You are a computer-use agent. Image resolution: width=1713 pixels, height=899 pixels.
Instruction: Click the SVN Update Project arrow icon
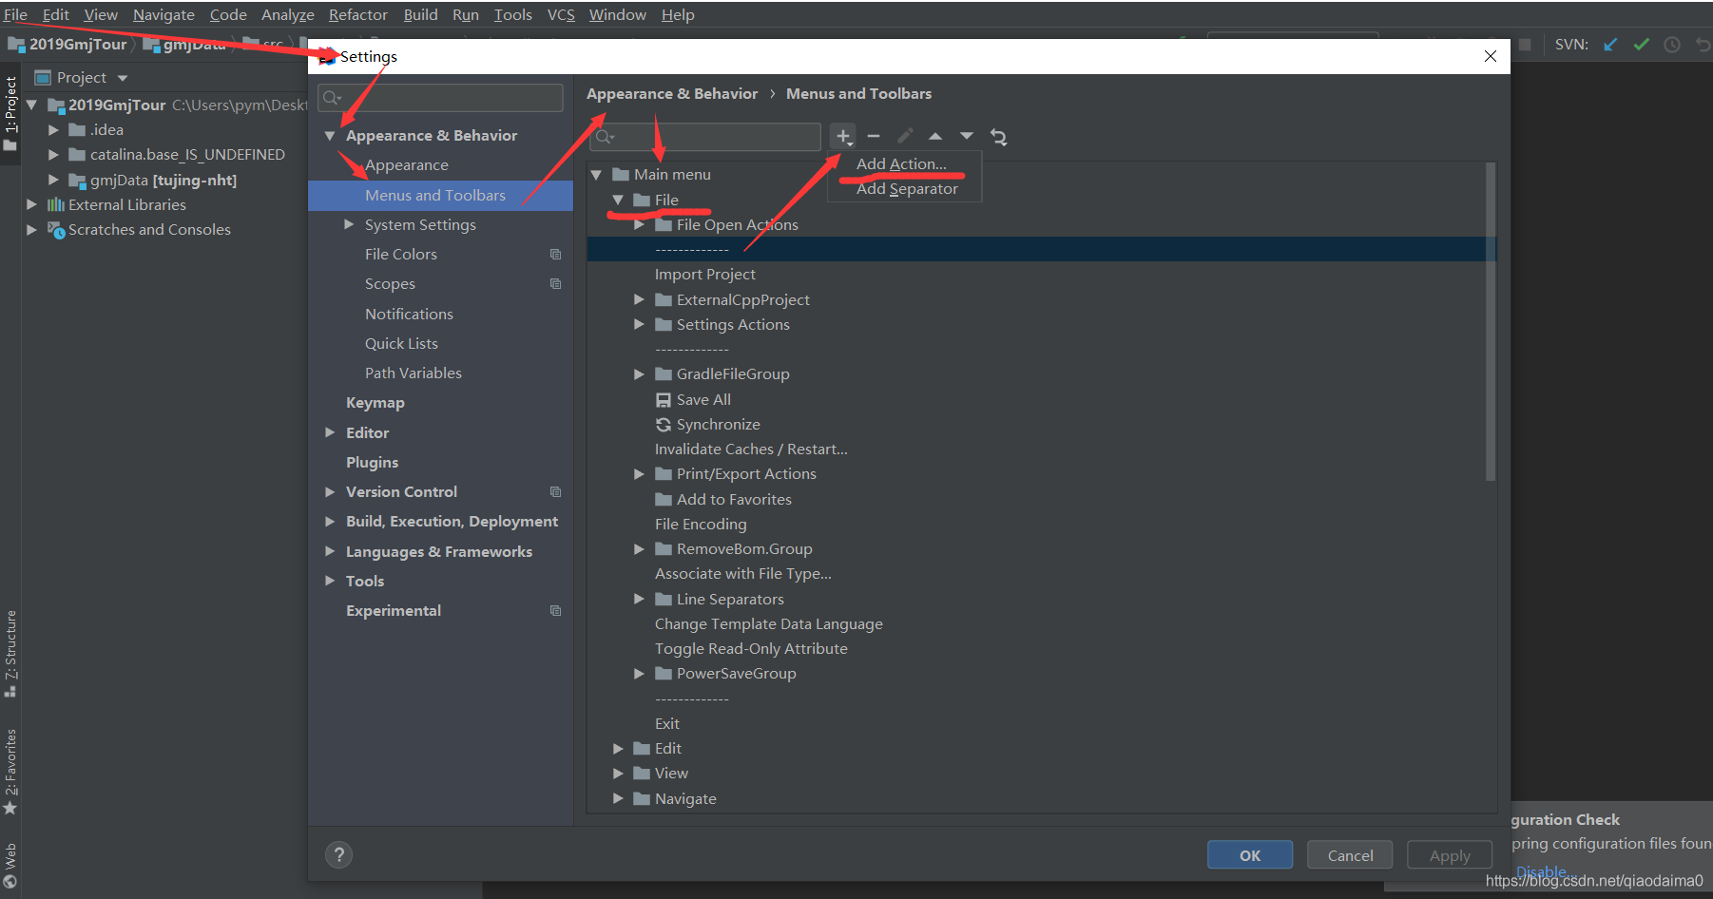1610,45
